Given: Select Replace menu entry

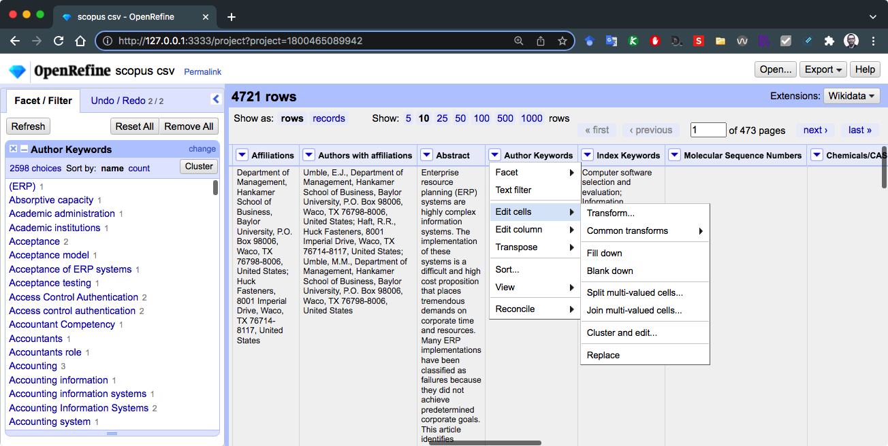Looking at the screenshot, I should 645,355.
